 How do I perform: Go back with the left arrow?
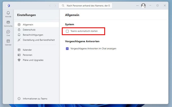(x=50, y=6)
